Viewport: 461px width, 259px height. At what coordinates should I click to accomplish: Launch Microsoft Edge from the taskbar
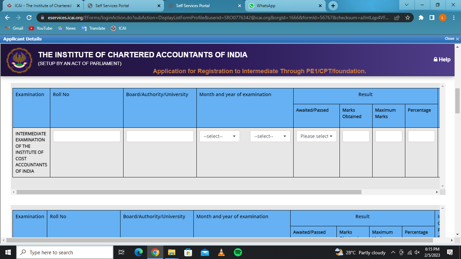tap(139, 252)
